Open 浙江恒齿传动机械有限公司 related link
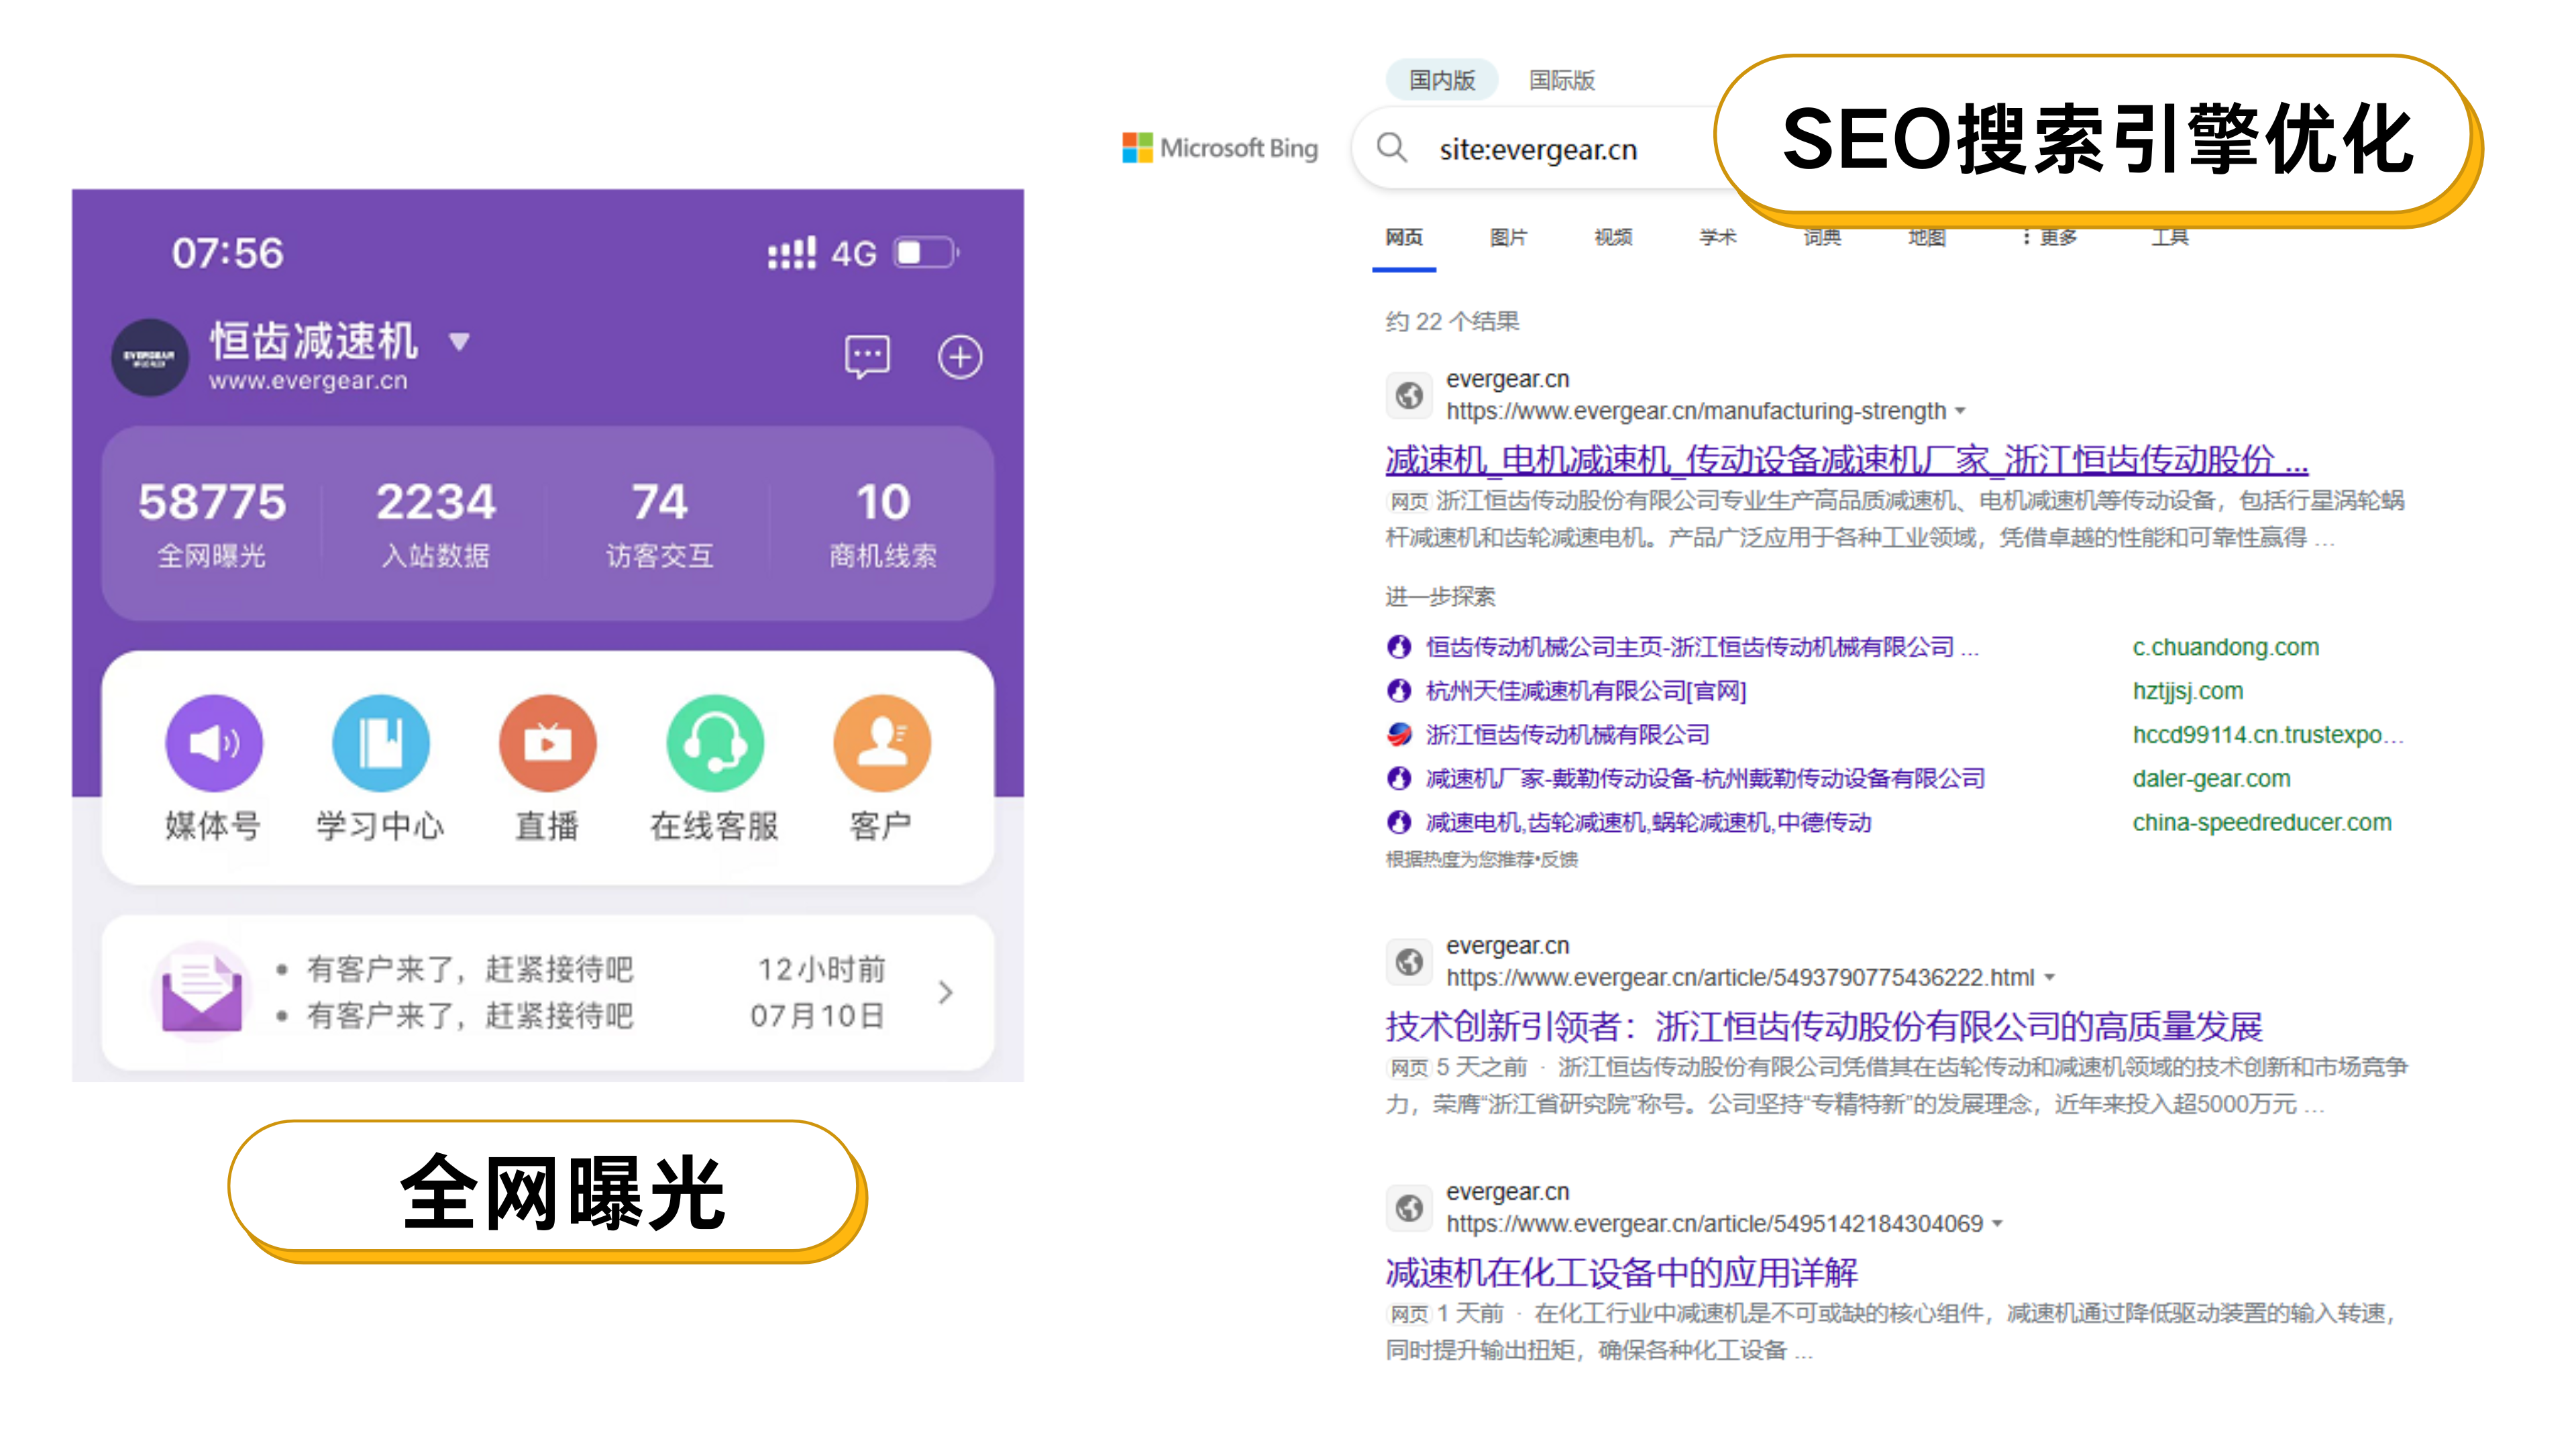Viewport: 2576px width, 1449px height. pyautogui.click(x=1567, y=735)
